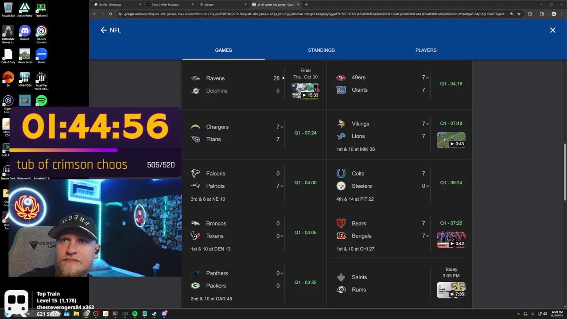This screenshot has width=567, height=319.
Task: Open the taskbar clock and date
Action: (556, 314)
